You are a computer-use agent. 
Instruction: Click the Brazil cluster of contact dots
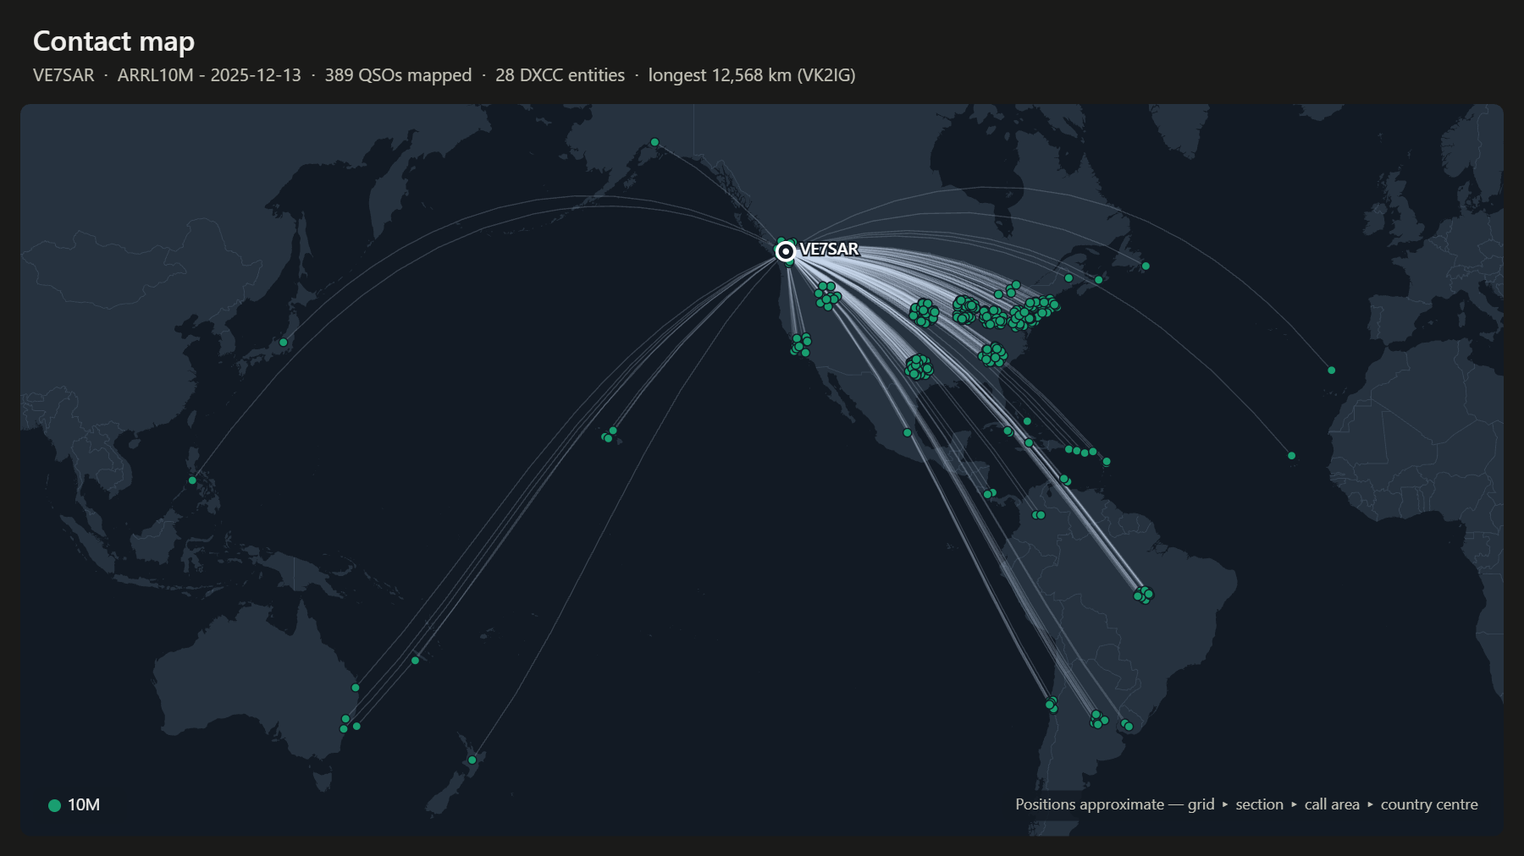tap(1144, 595)
